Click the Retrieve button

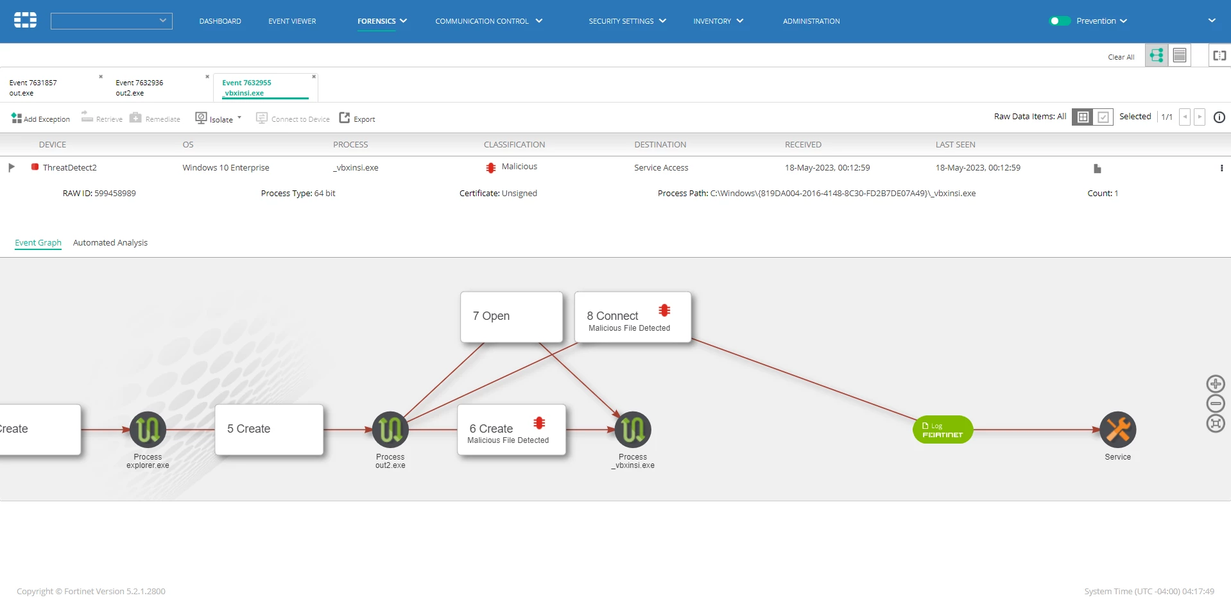coord(101,119)
